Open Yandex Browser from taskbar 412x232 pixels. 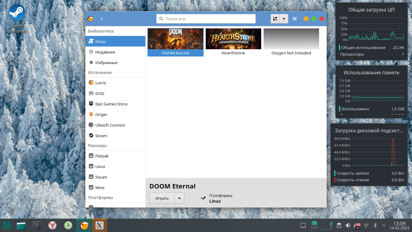tap(52, 225)
